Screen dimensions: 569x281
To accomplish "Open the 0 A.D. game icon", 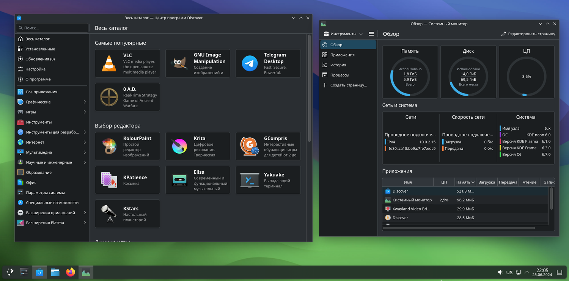I will coord(109,97).
